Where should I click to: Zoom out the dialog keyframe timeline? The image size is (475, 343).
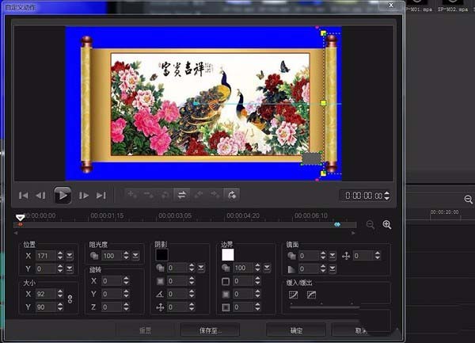pyautogui.click(x=370, y=224)
